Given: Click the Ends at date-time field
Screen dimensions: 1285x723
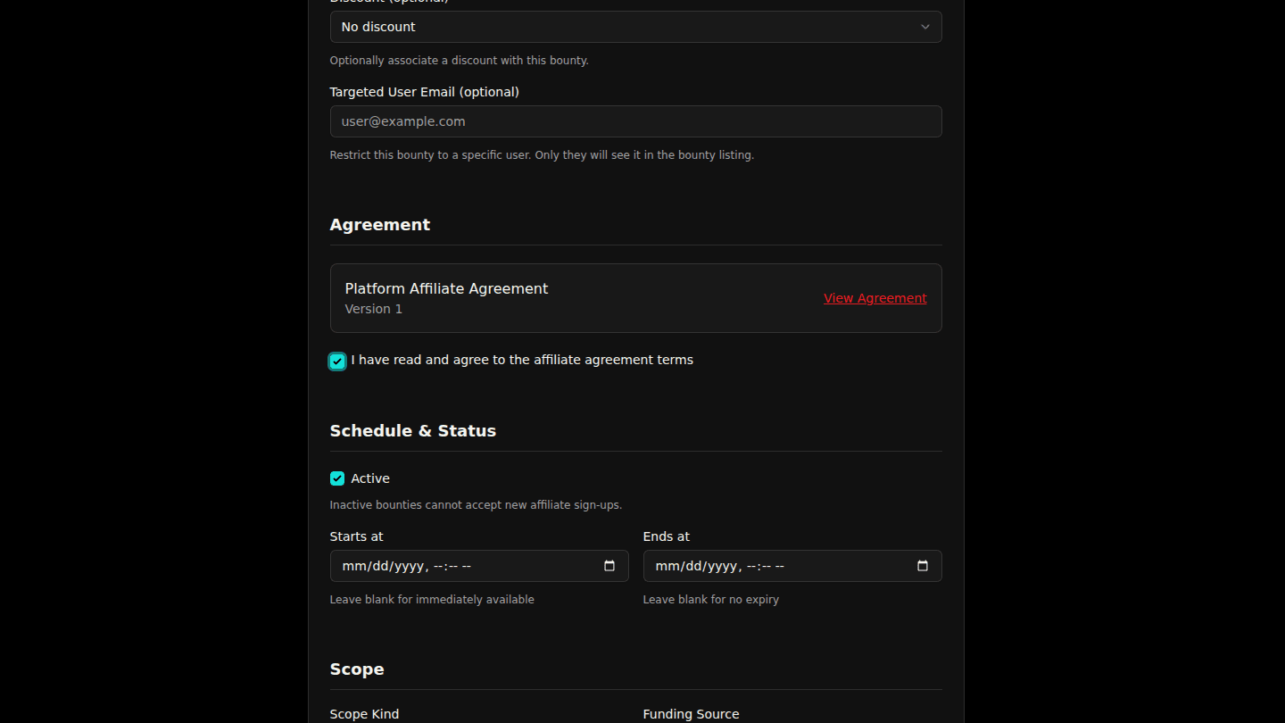Looking at the screenshot, I should [792, 566].
